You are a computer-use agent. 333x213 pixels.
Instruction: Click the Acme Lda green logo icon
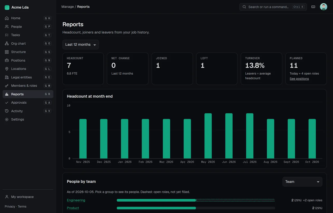point(7,8)
